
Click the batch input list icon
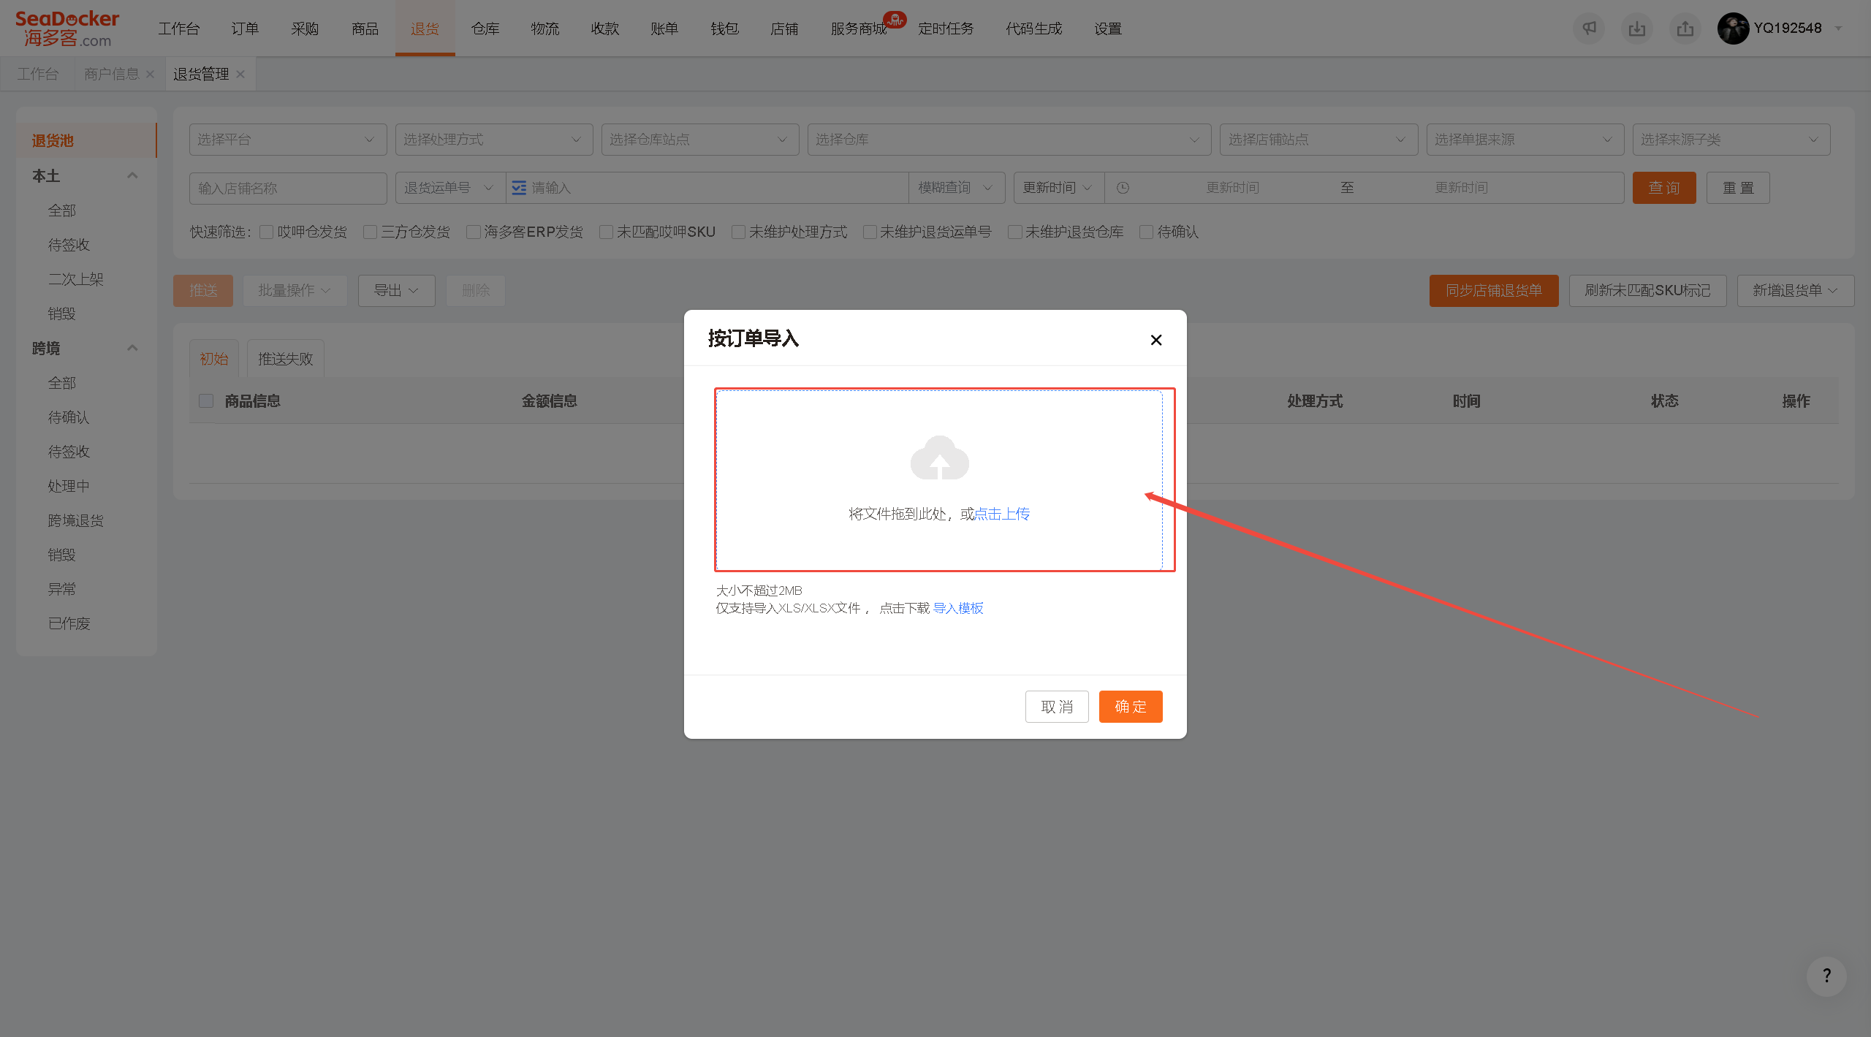519,188
